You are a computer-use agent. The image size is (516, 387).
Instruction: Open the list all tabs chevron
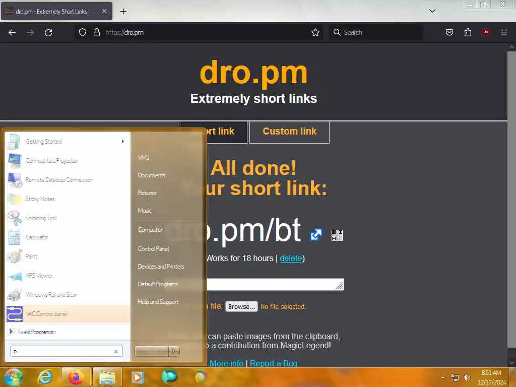432,11
